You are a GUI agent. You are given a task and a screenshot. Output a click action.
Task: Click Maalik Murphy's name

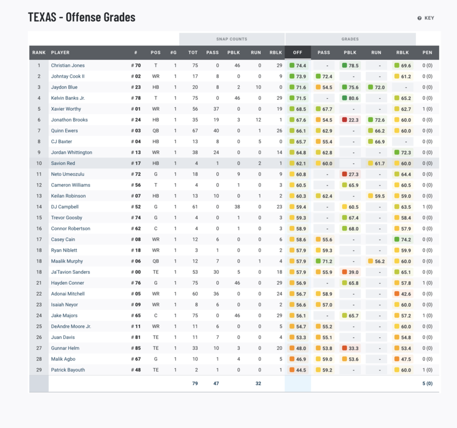67,261
